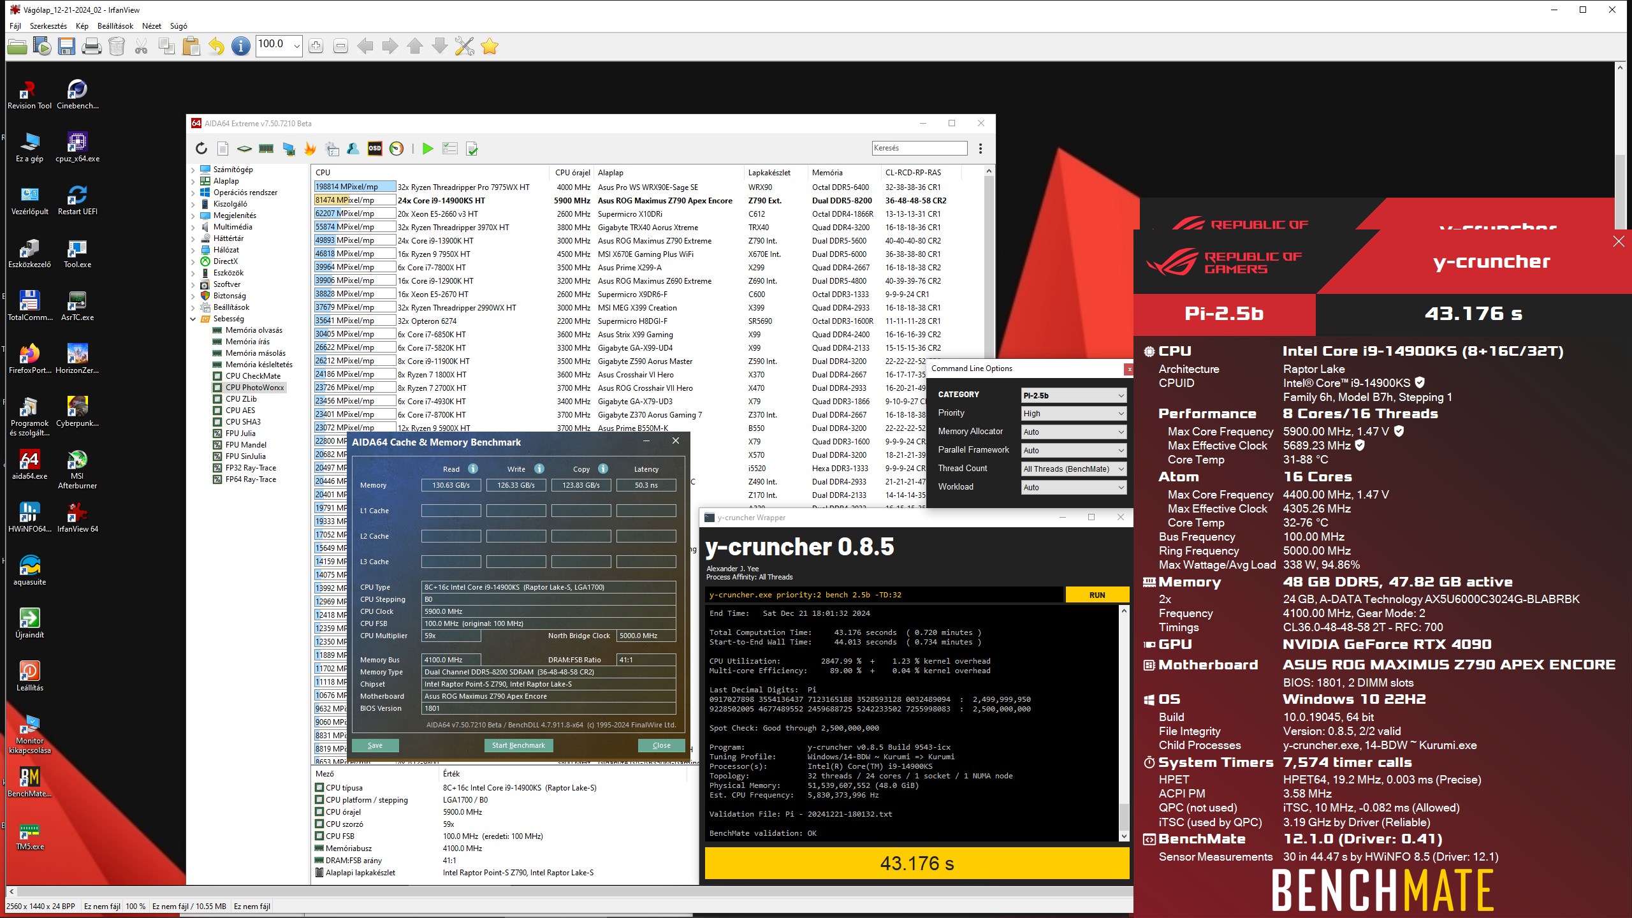This screenshot has width=1632, height=918.
Task: Click the CPU chip icon in the AIDA64 toolbar
Action: pyautogui.click(x=244, y=149)
